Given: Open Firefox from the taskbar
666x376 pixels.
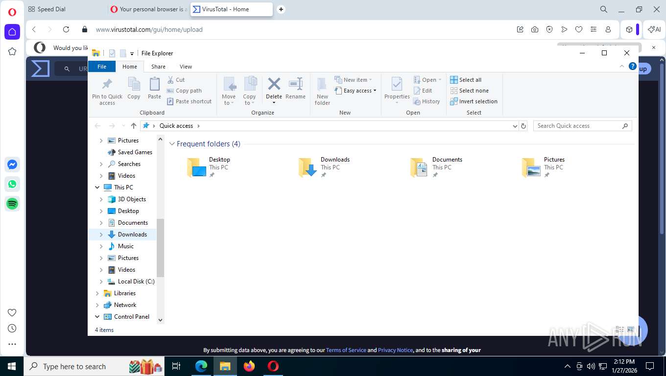Looking at the screenshot, I should tap(249, 366).
